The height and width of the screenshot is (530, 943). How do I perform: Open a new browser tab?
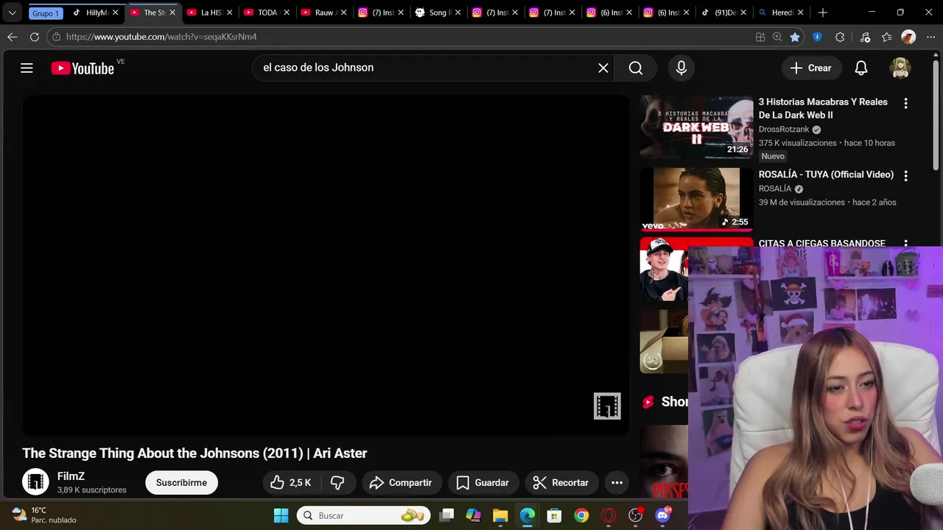[x=823, y=13]
